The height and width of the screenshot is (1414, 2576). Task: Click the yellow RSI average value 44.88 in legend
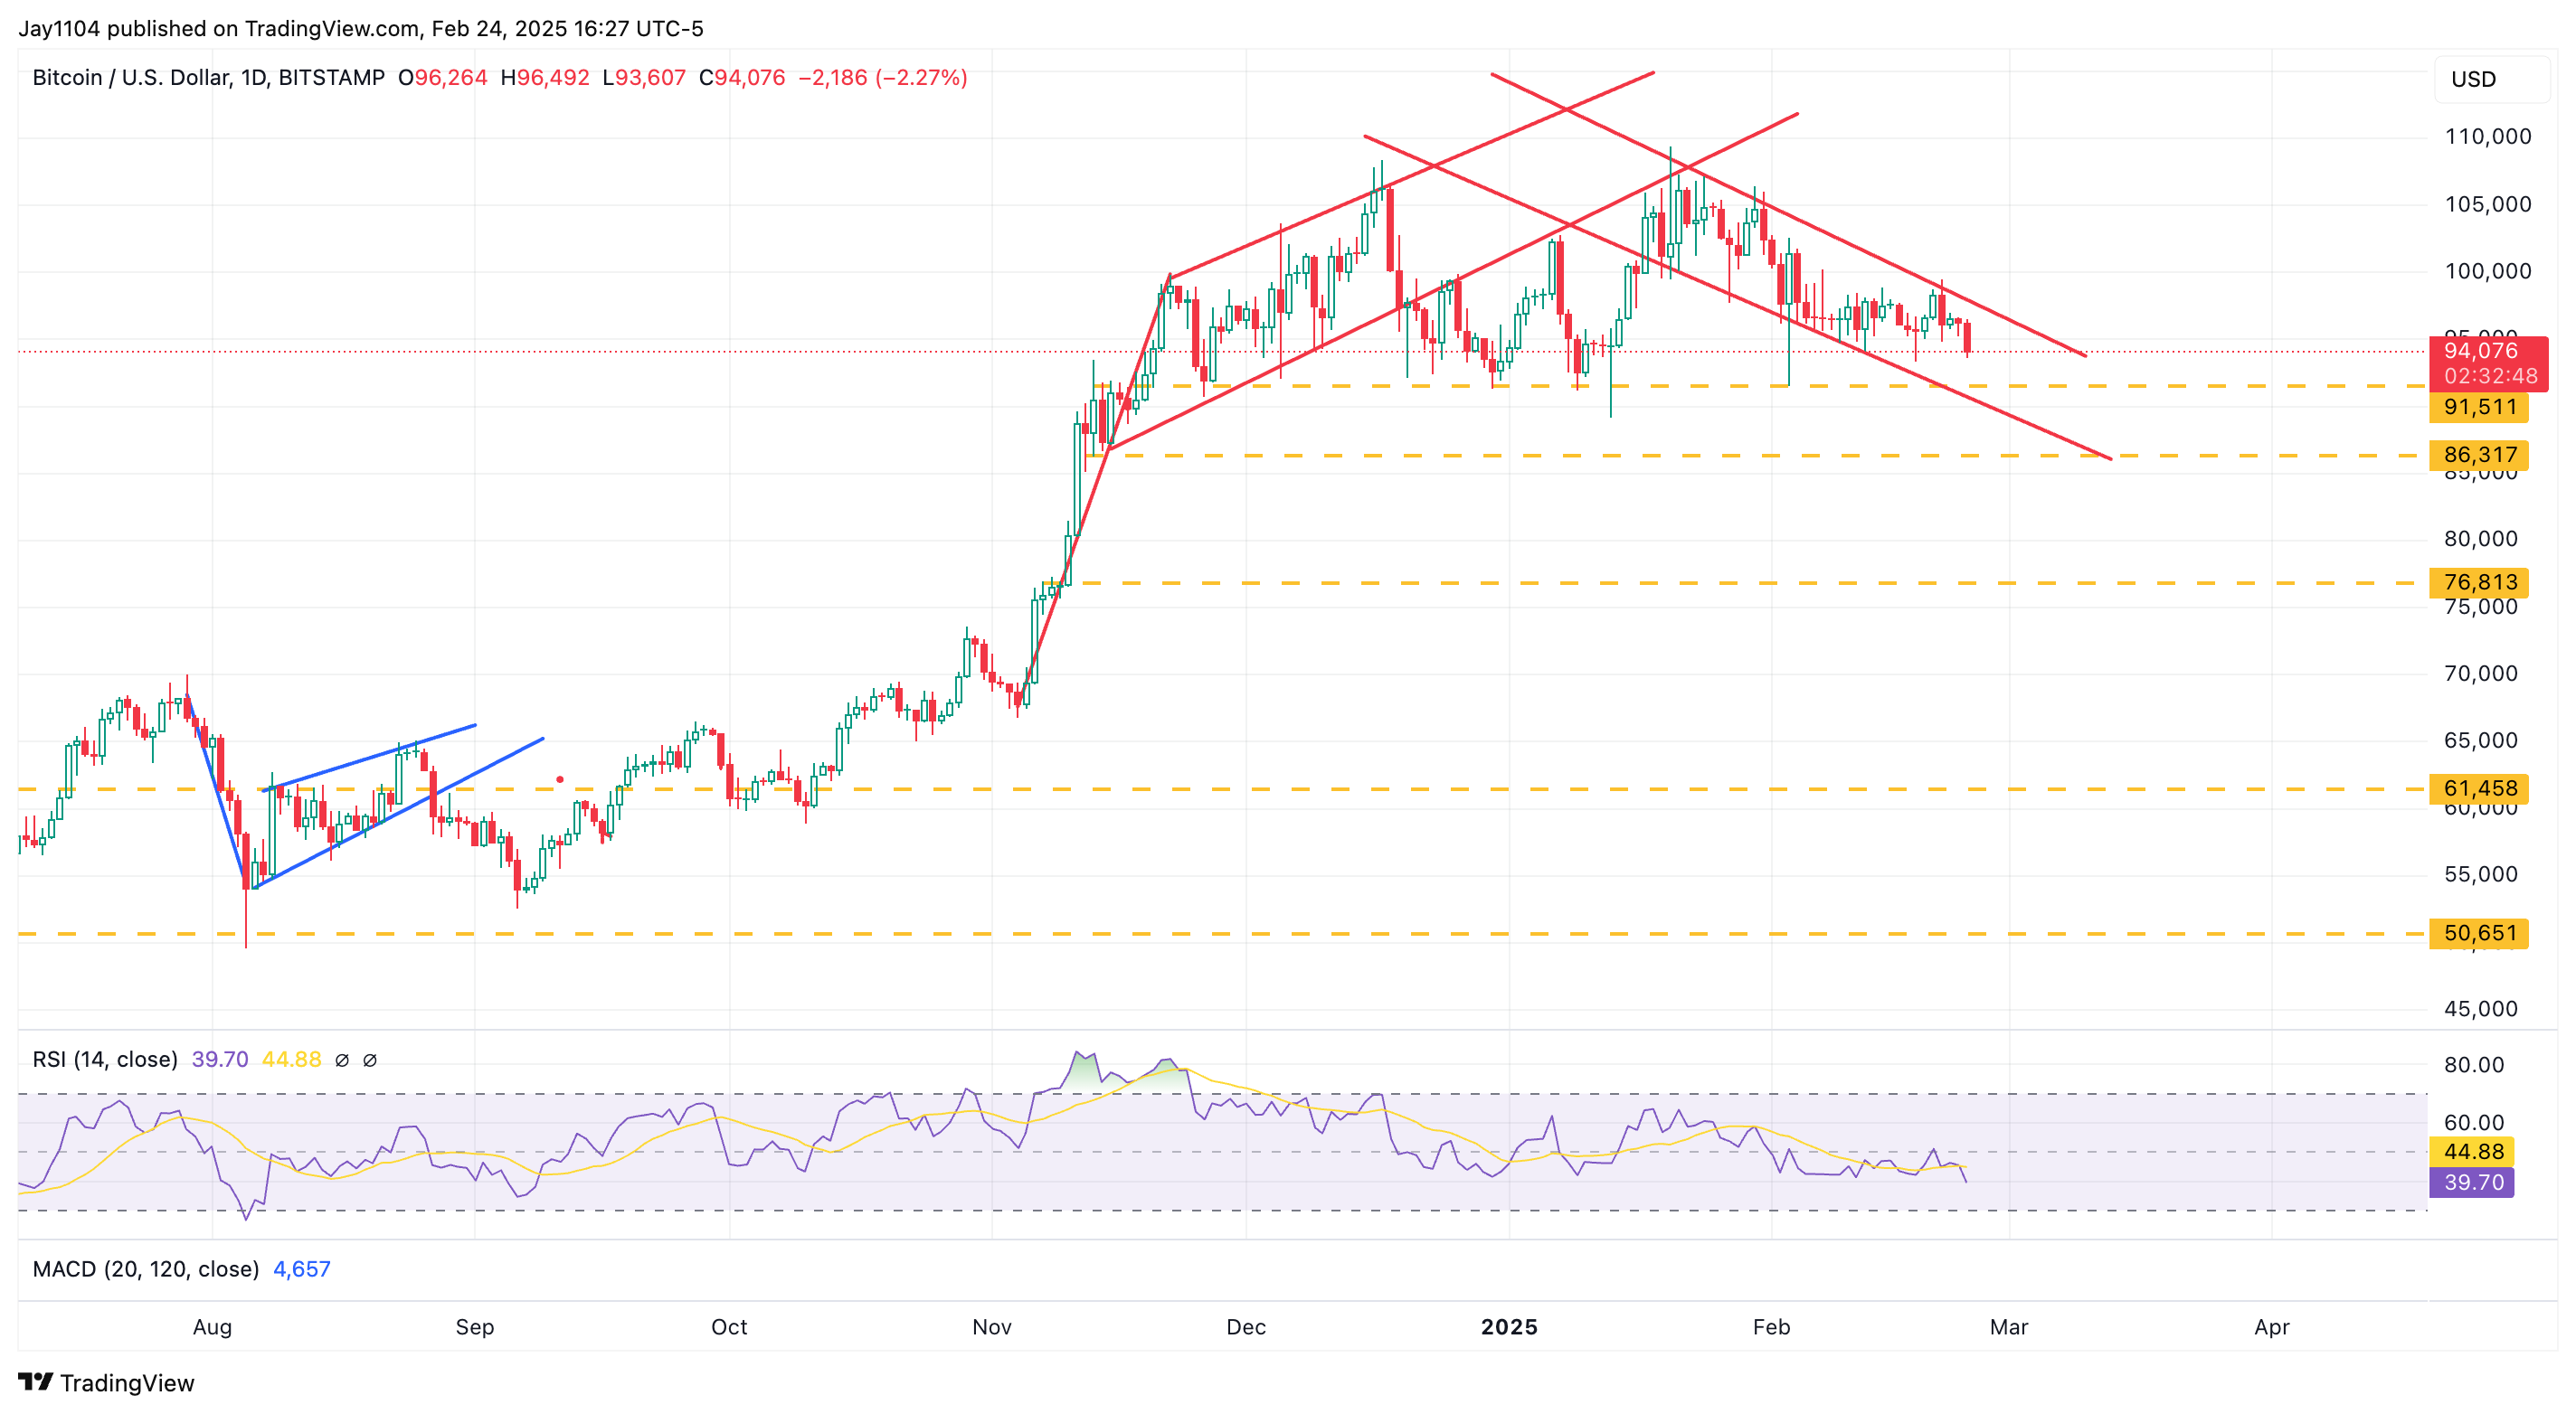coord(291,1060)
